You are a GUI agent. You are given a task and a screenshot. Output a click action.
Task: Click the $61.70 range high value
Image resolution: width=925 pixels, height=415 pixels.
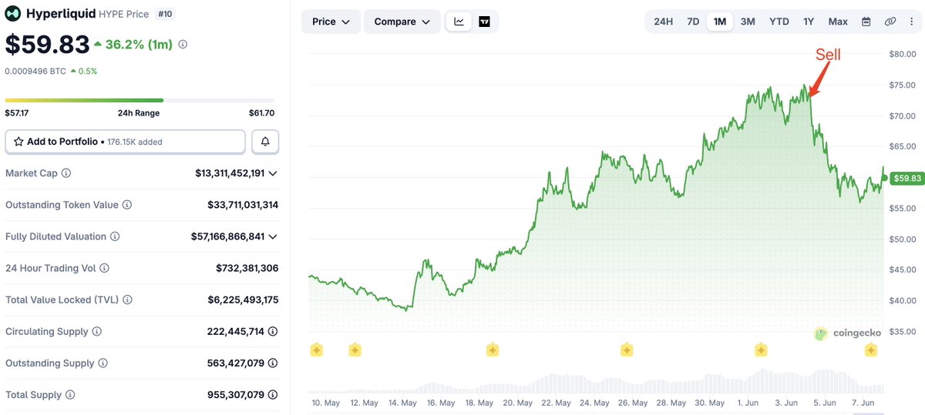click(x=261, y=113)
